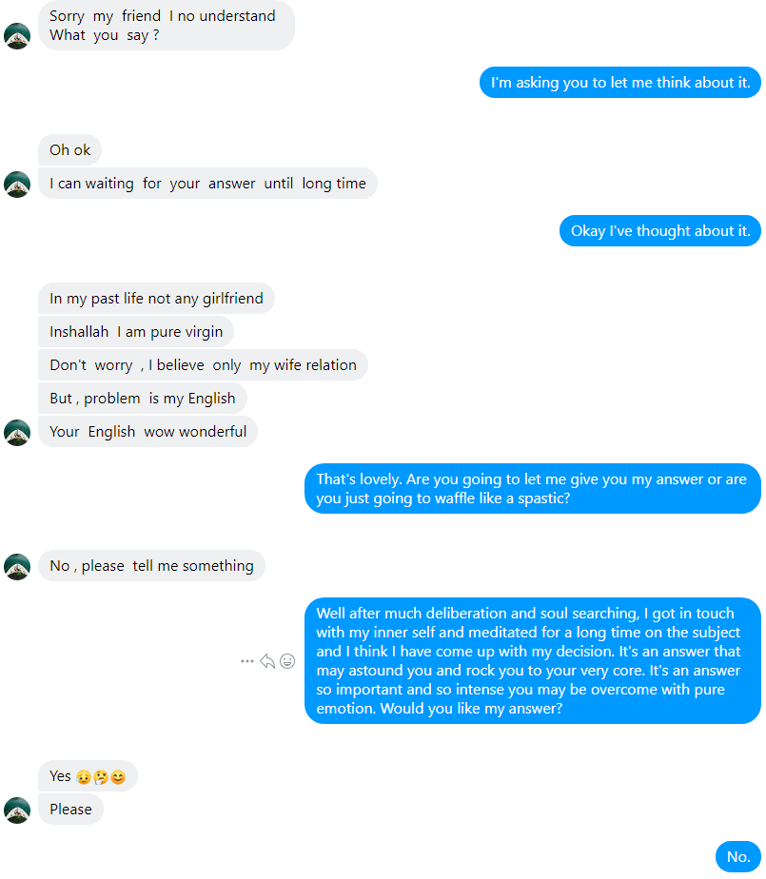Select the "But, problem is my English" bubble

(142, 399)
